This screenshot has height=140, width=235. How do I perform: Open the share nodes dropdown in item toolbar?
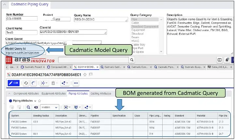65,83
